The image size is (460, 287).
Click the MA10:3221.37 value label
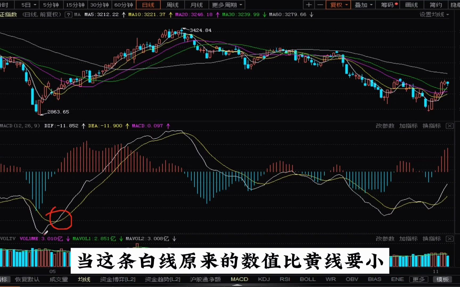tap(147, 15)
